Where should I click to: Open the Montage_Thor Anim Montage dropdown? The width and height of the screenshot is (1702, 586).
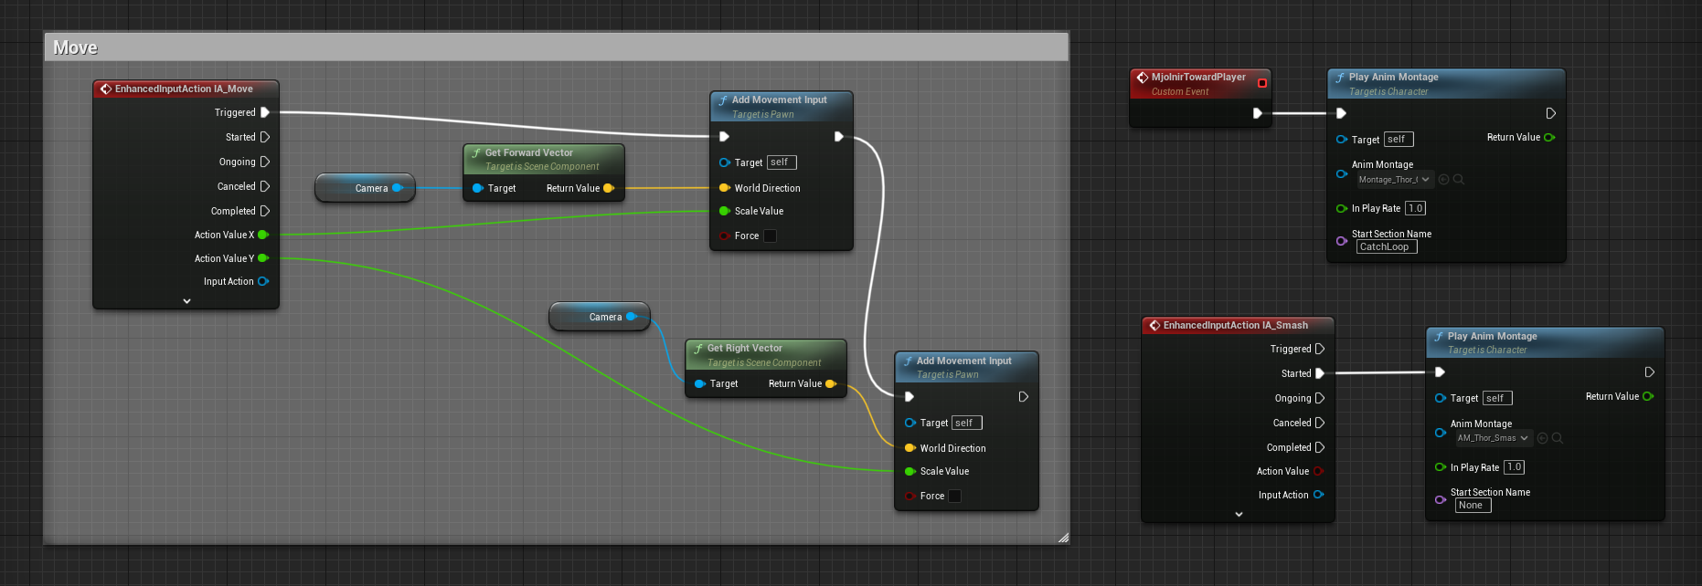1394,180
